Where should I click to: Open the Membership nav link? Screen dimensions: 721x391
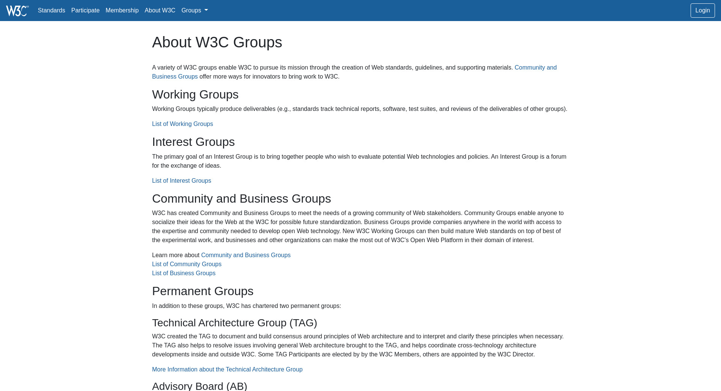[x=122, y=11]
